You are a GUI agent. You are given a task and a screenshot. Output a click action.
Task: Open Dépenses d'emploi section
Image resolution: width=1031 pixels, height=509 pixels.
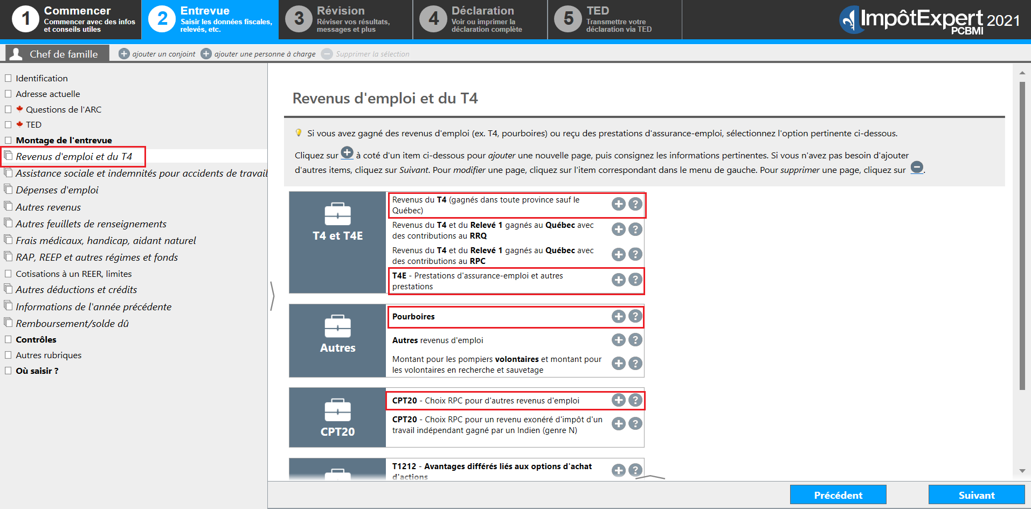(57, 190)
